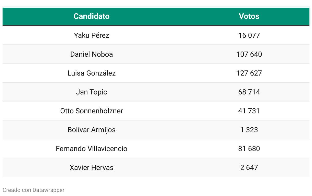Select Fernando Villavicencio in the list
The image size is (312, 196).
coord(92,149)
